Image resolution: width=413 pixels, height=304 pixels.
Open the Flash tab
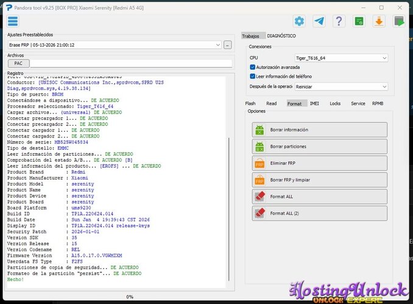coord(250,103)
